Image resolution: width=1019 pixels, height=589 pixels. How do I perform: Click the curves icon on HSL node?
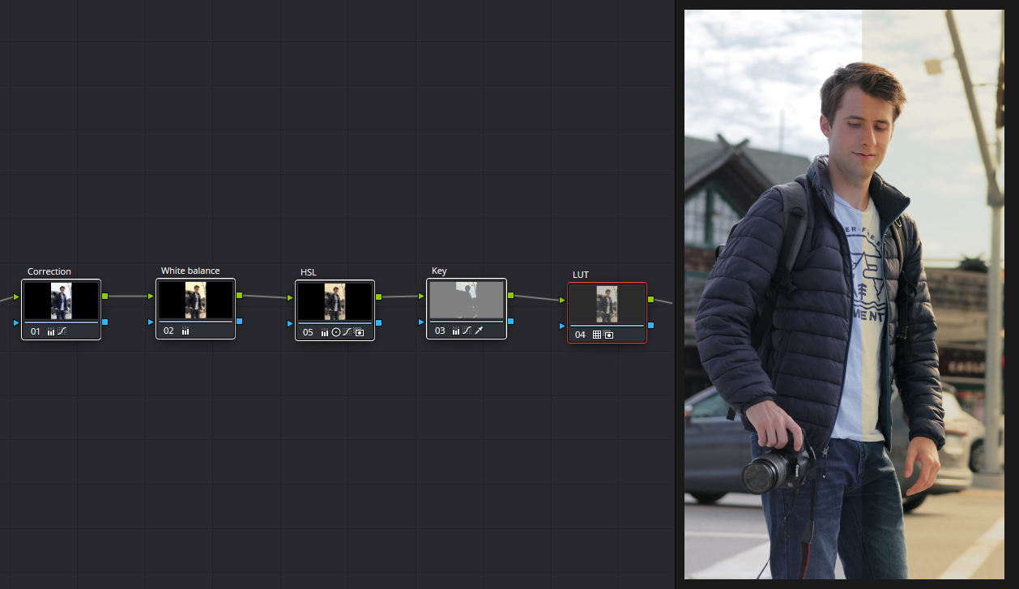[347, 332]
